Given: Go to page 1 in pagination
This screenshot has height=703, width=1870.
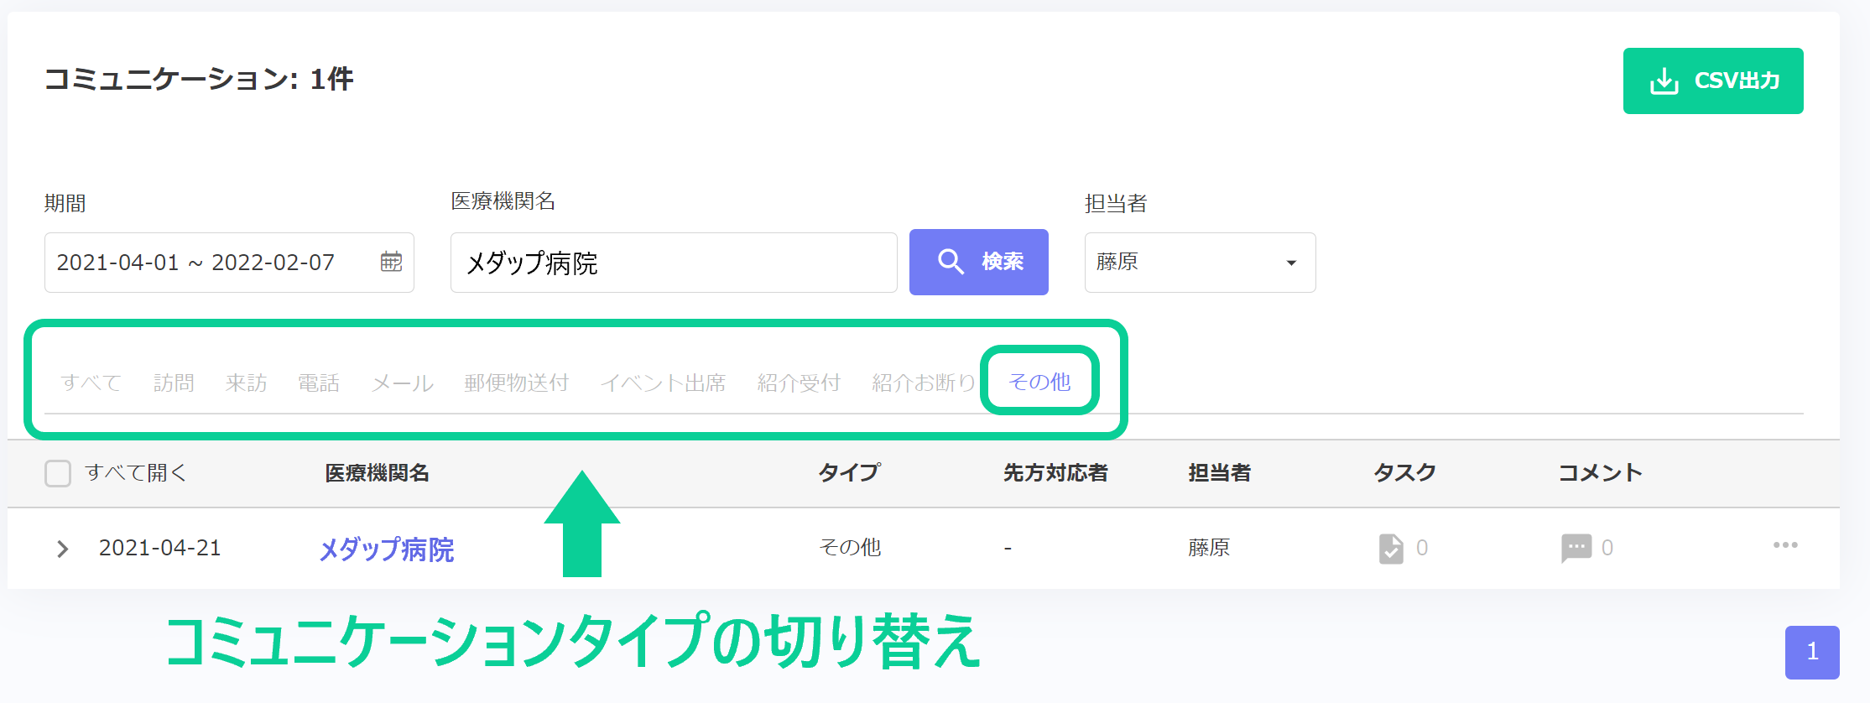Looking at the screenshot, I should coord(1812,652).
